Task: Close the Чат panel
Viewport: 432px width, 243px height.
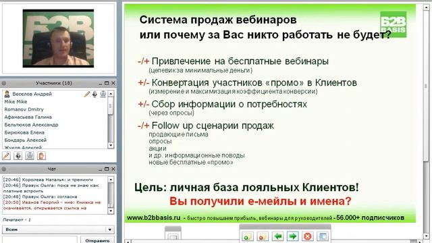Action: pos(113,169)
